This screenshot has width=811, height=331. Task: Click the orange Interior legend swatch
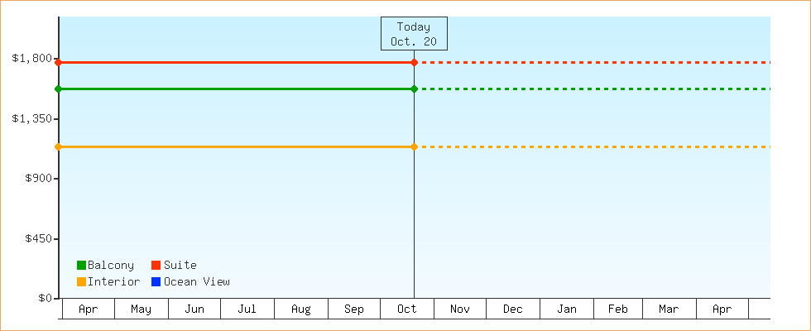point(81,282)
